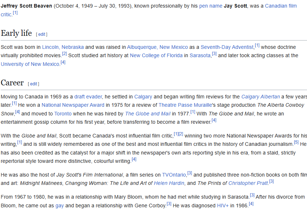Click citation [1] after 'critic.'

(15, 13)
